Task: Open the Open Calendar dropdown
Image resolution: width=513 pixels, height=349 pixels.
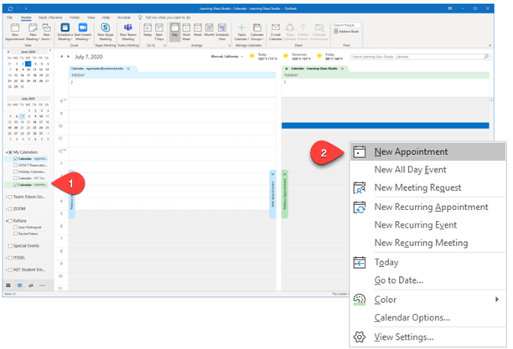Action: [x=241, y=32]
